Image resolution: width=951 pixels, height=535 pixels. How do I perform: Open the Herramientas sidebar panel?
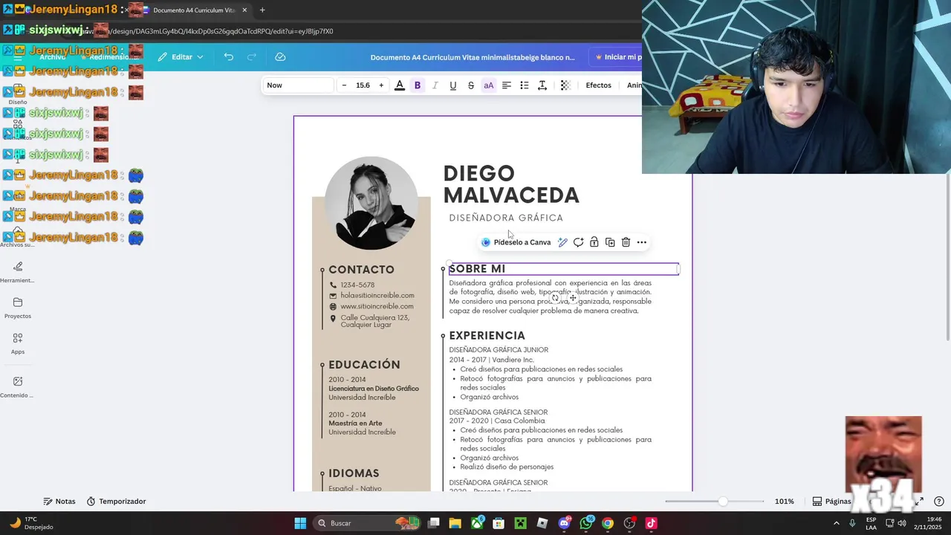pos(18,272)
